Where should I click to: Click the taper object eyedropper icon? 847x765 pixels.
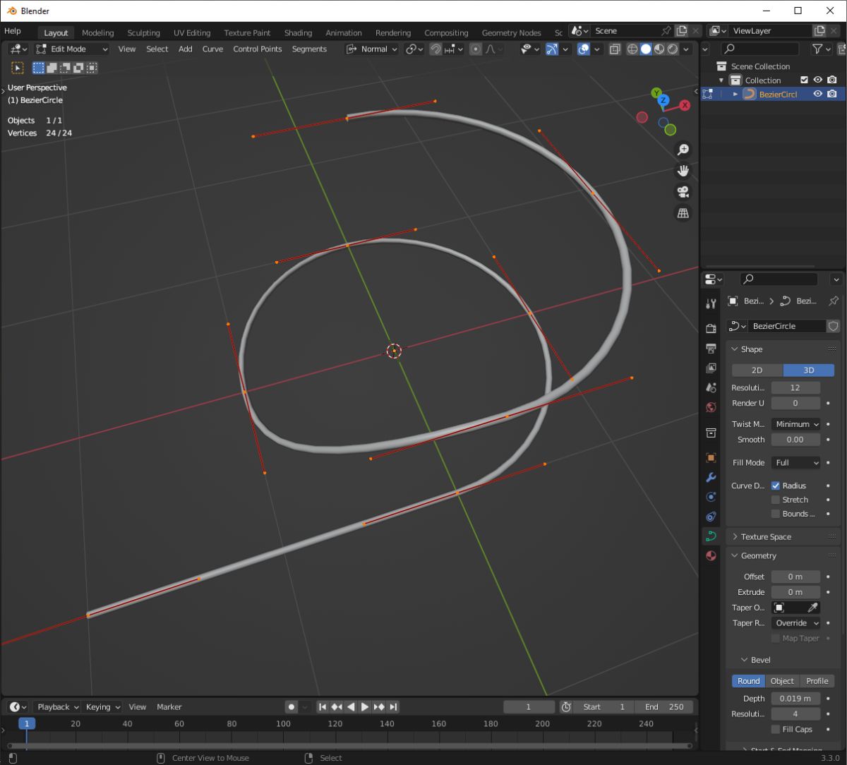coord(812,608)
